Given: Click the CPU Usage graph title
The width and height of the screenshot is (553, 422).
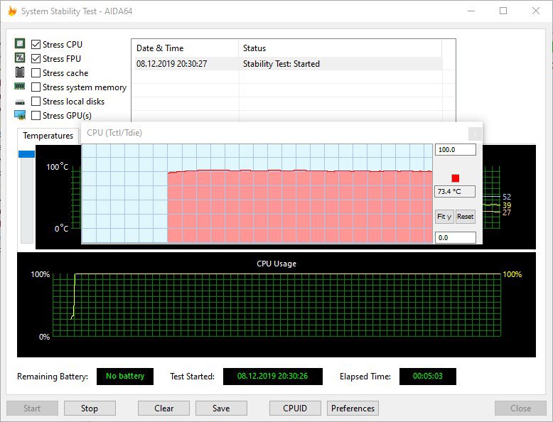Looking at the screenshot, I should pyautogui.click(x=276, y=264).
